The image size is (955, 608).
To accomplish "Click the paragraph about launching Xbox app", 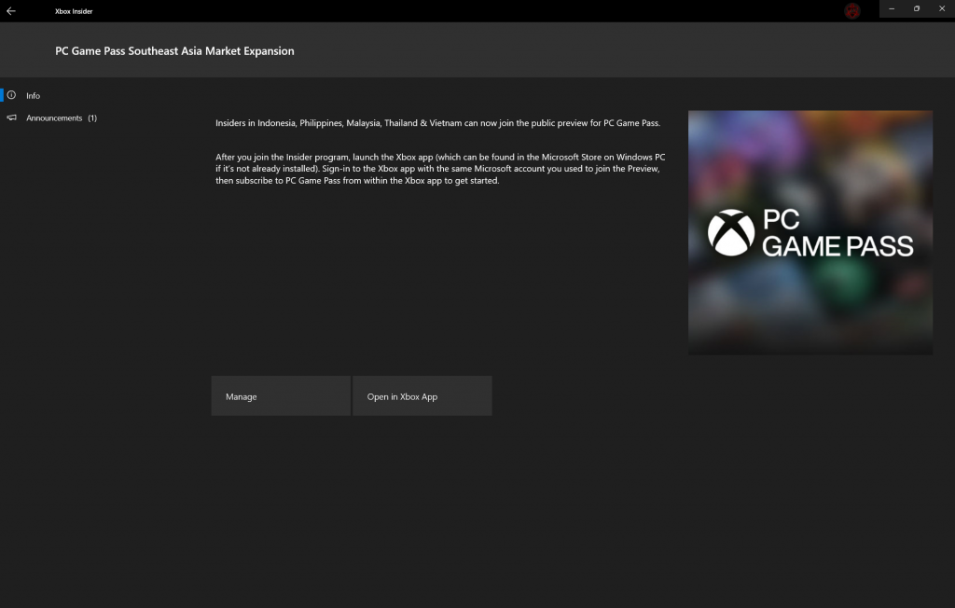I will pos(440,169).
